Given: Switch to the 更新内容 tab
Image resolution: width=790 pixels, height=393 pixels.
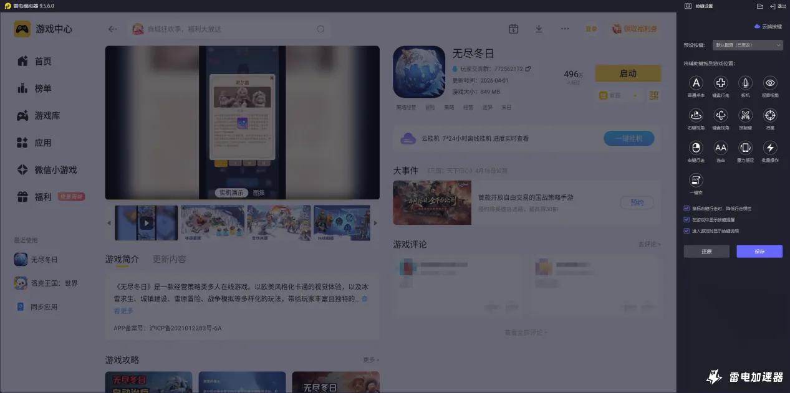Looking at the screenshot, I should pyautogui.click(x=170, y=259).
